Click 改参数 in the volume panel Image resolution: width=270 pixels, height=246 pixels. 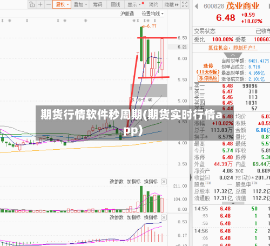pyautogui.click(x=117, y=182)
